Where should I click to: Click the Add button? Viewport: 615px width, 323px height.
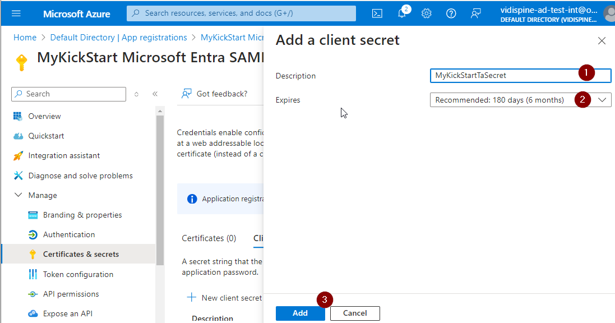[x=300, y=313]
